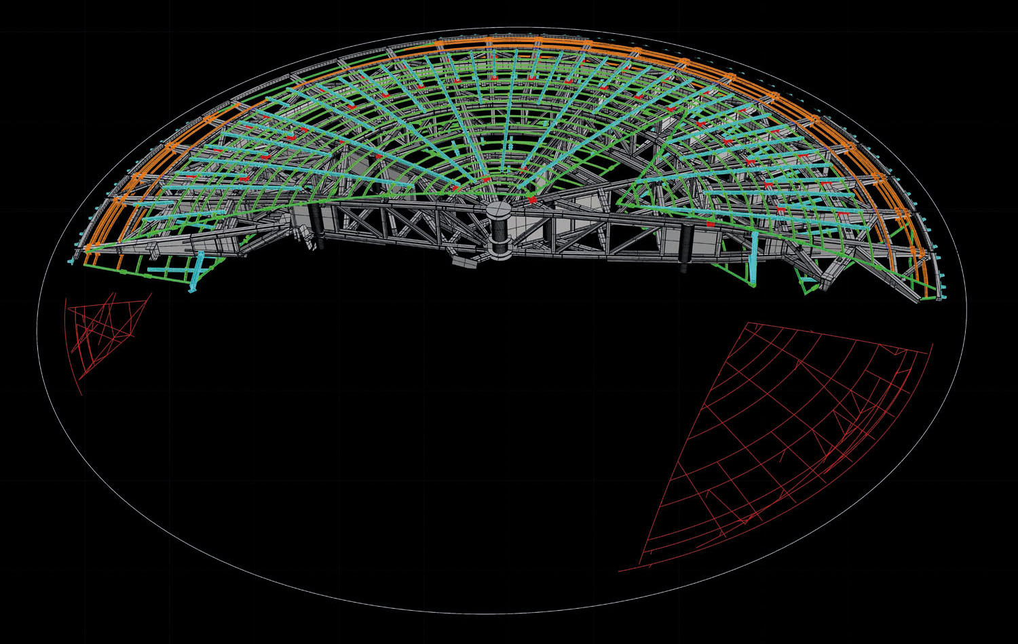
Task: Select the red marker on right truss chord
Action: (x=711, y=223)
